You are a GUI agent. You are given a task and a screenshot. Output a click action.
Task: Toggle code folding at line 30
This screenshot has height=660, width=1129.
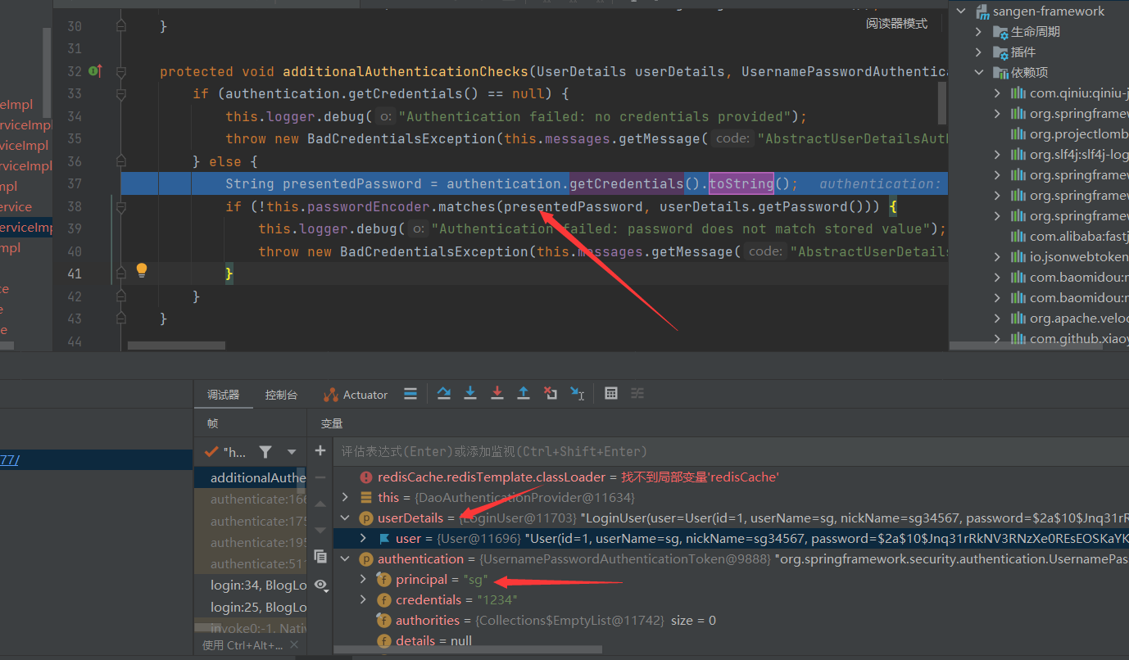[x=121, y=27]
